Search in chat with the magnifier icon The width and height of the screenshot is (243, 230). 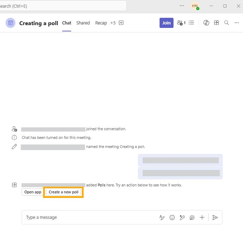pos(227,23)
